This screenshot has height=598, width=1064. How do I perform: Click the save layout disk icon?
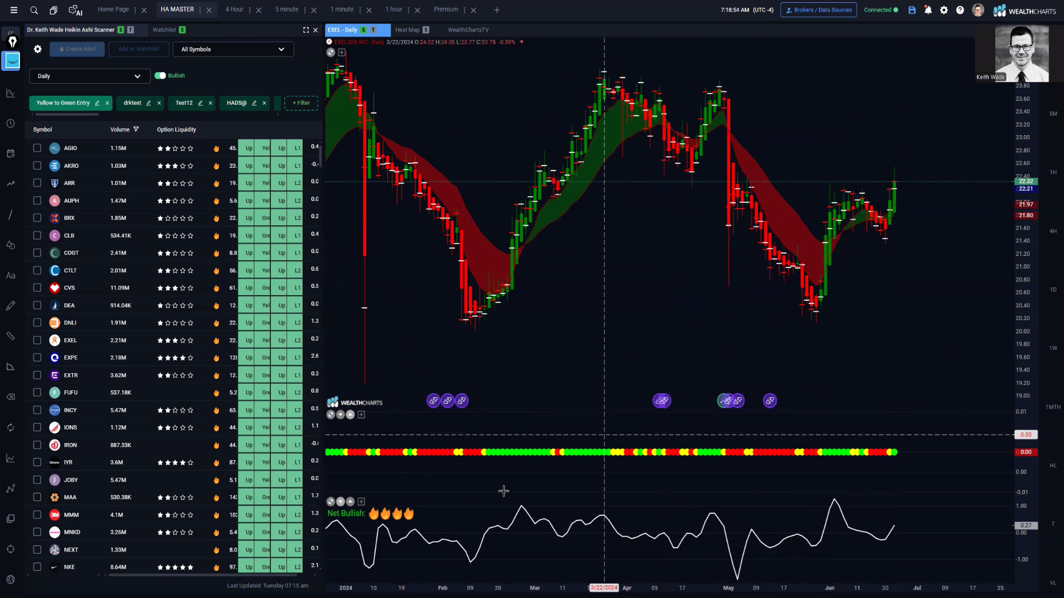pyautogui.click(x=912, y=10)
